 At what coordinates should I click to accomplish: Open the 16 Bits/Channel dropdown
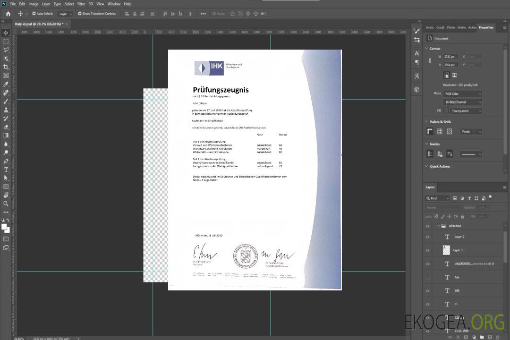(x=462, y=102)
